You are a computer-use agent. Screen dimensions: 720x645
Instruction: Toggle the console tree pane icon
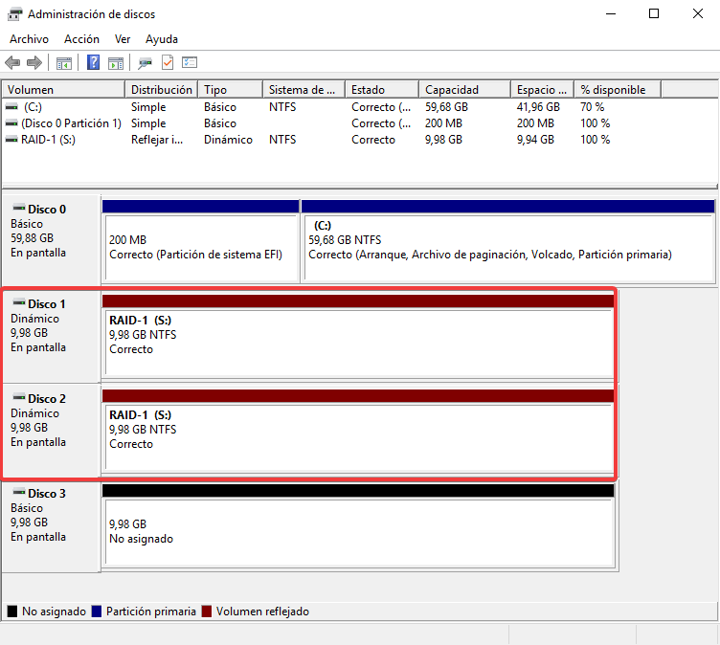click(64, 63)
